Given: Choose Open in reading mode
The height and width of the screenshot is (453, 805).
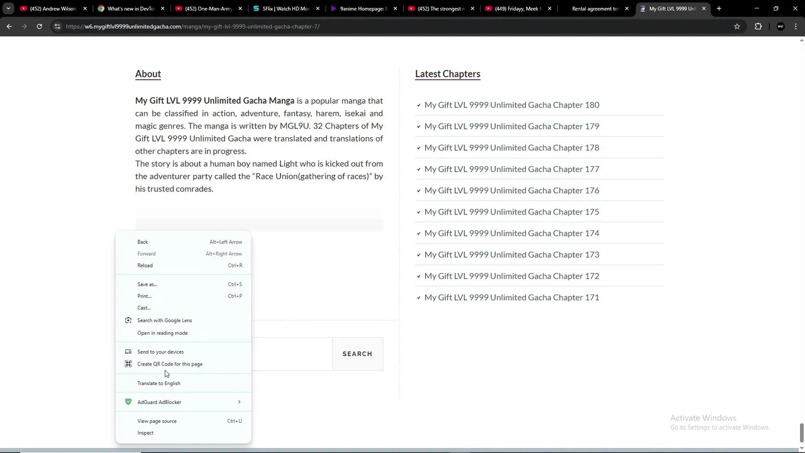Looking at the screenshot, I should 183,333.
